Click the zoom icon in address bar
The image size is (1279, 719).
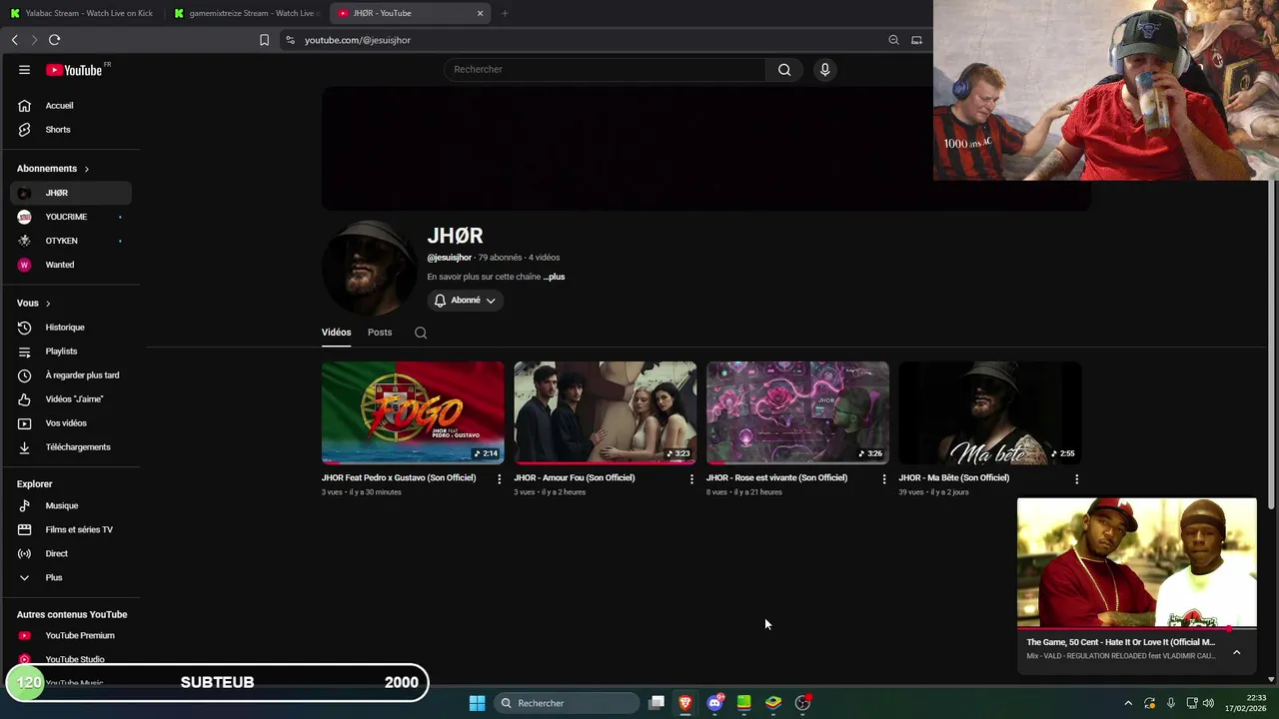(893, 40)
